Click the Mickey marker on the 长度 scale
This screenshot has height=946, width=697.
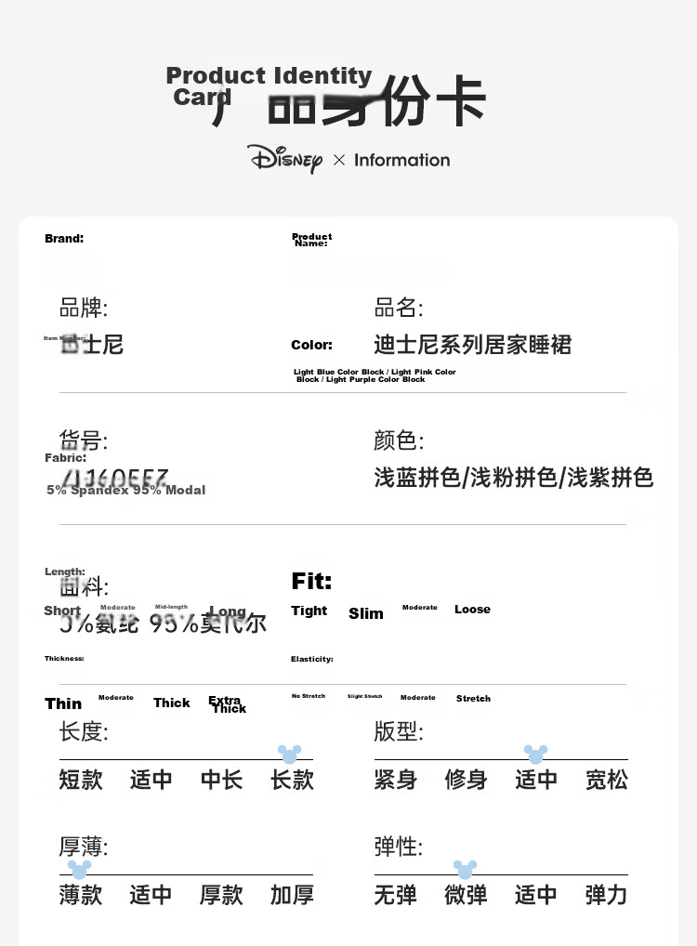[x=290, y=755]
